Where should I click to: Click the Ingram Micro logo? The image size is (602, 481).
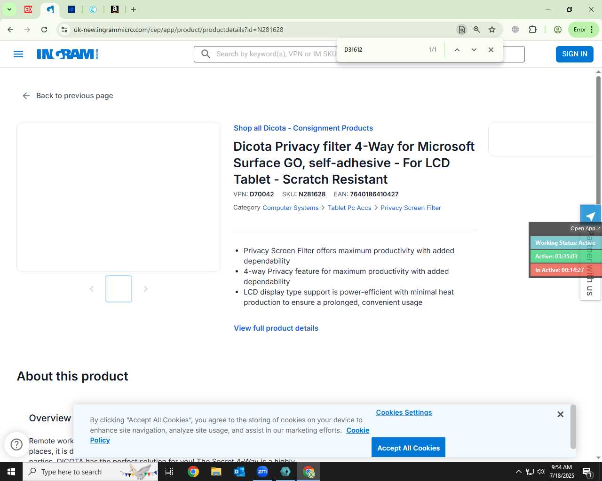tap(68, 54)
